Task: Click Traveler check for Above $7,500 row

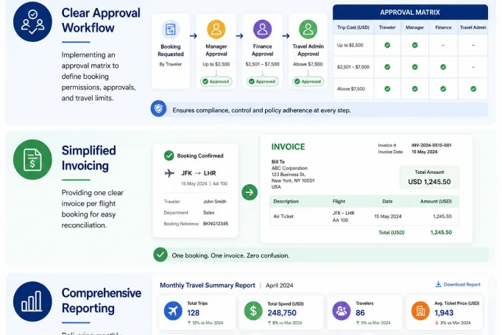Action: (x=387, y=88)
